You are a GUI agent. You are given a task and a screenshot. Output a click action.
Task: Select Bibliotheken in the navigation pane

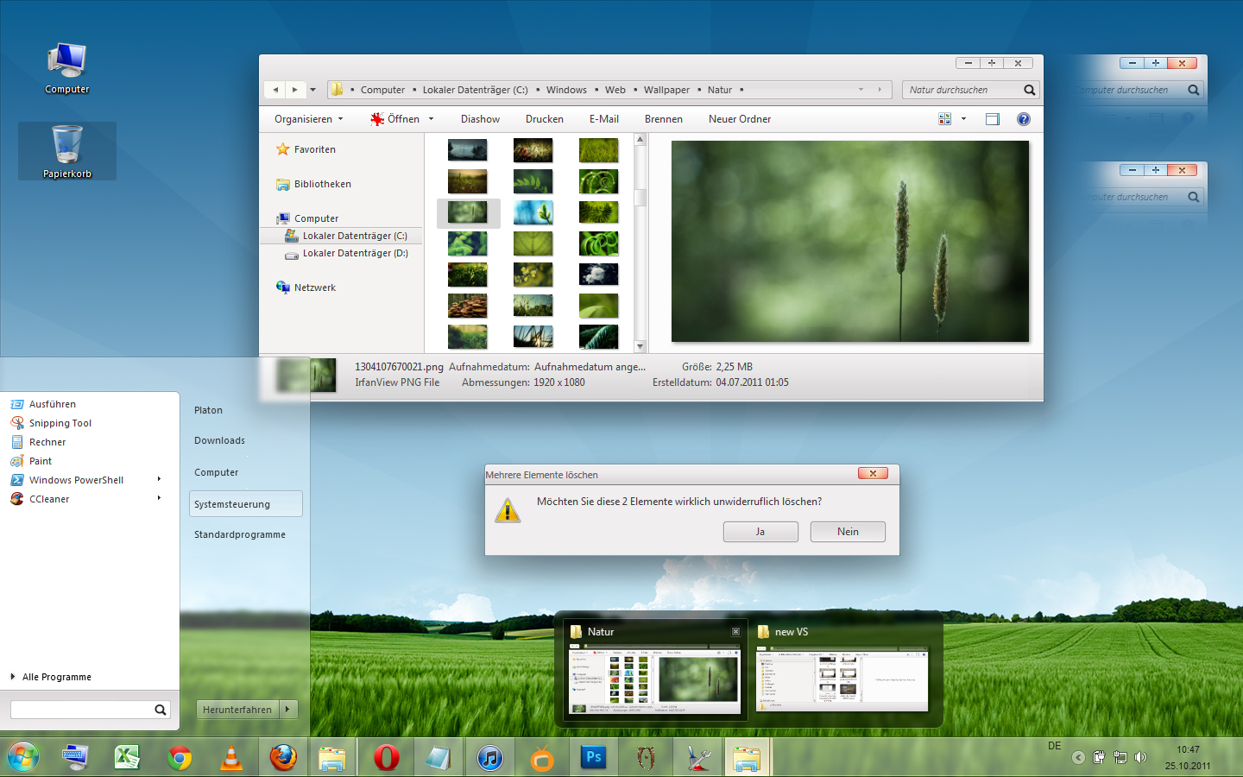click(x=313, y=184)
